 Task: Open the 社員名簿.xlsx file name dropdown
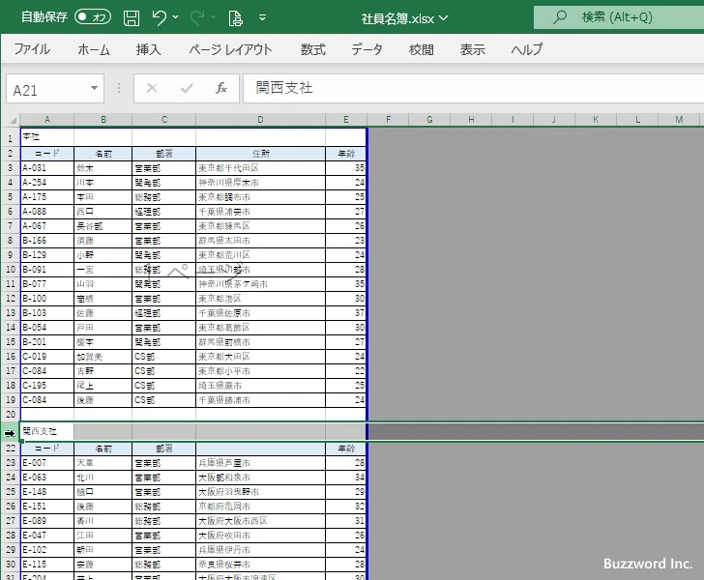click(x=444, y=18)
